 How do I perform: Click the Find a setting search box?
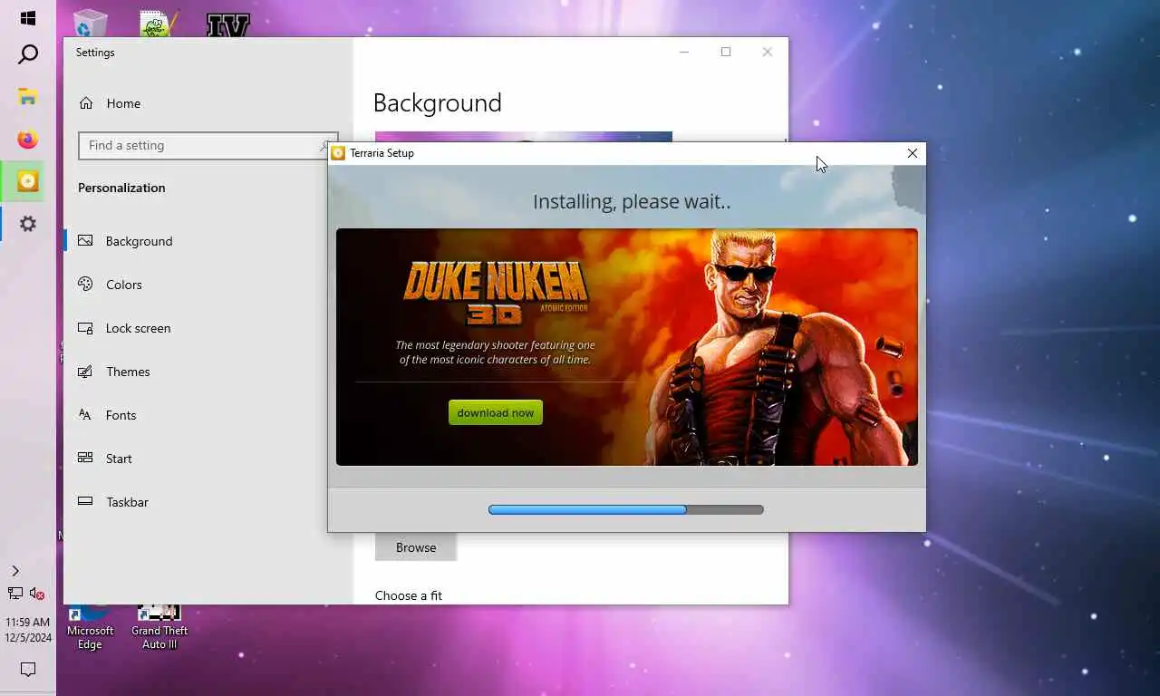coord(208,145)
